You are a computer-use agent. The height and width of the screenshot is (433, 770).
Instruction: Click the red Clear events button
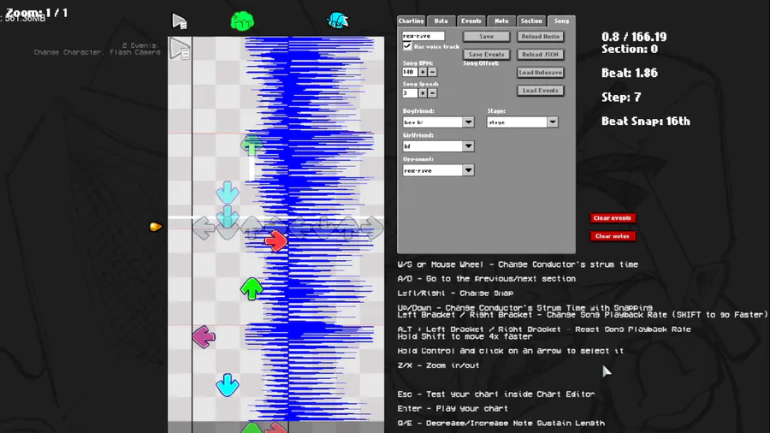[613, 218]
